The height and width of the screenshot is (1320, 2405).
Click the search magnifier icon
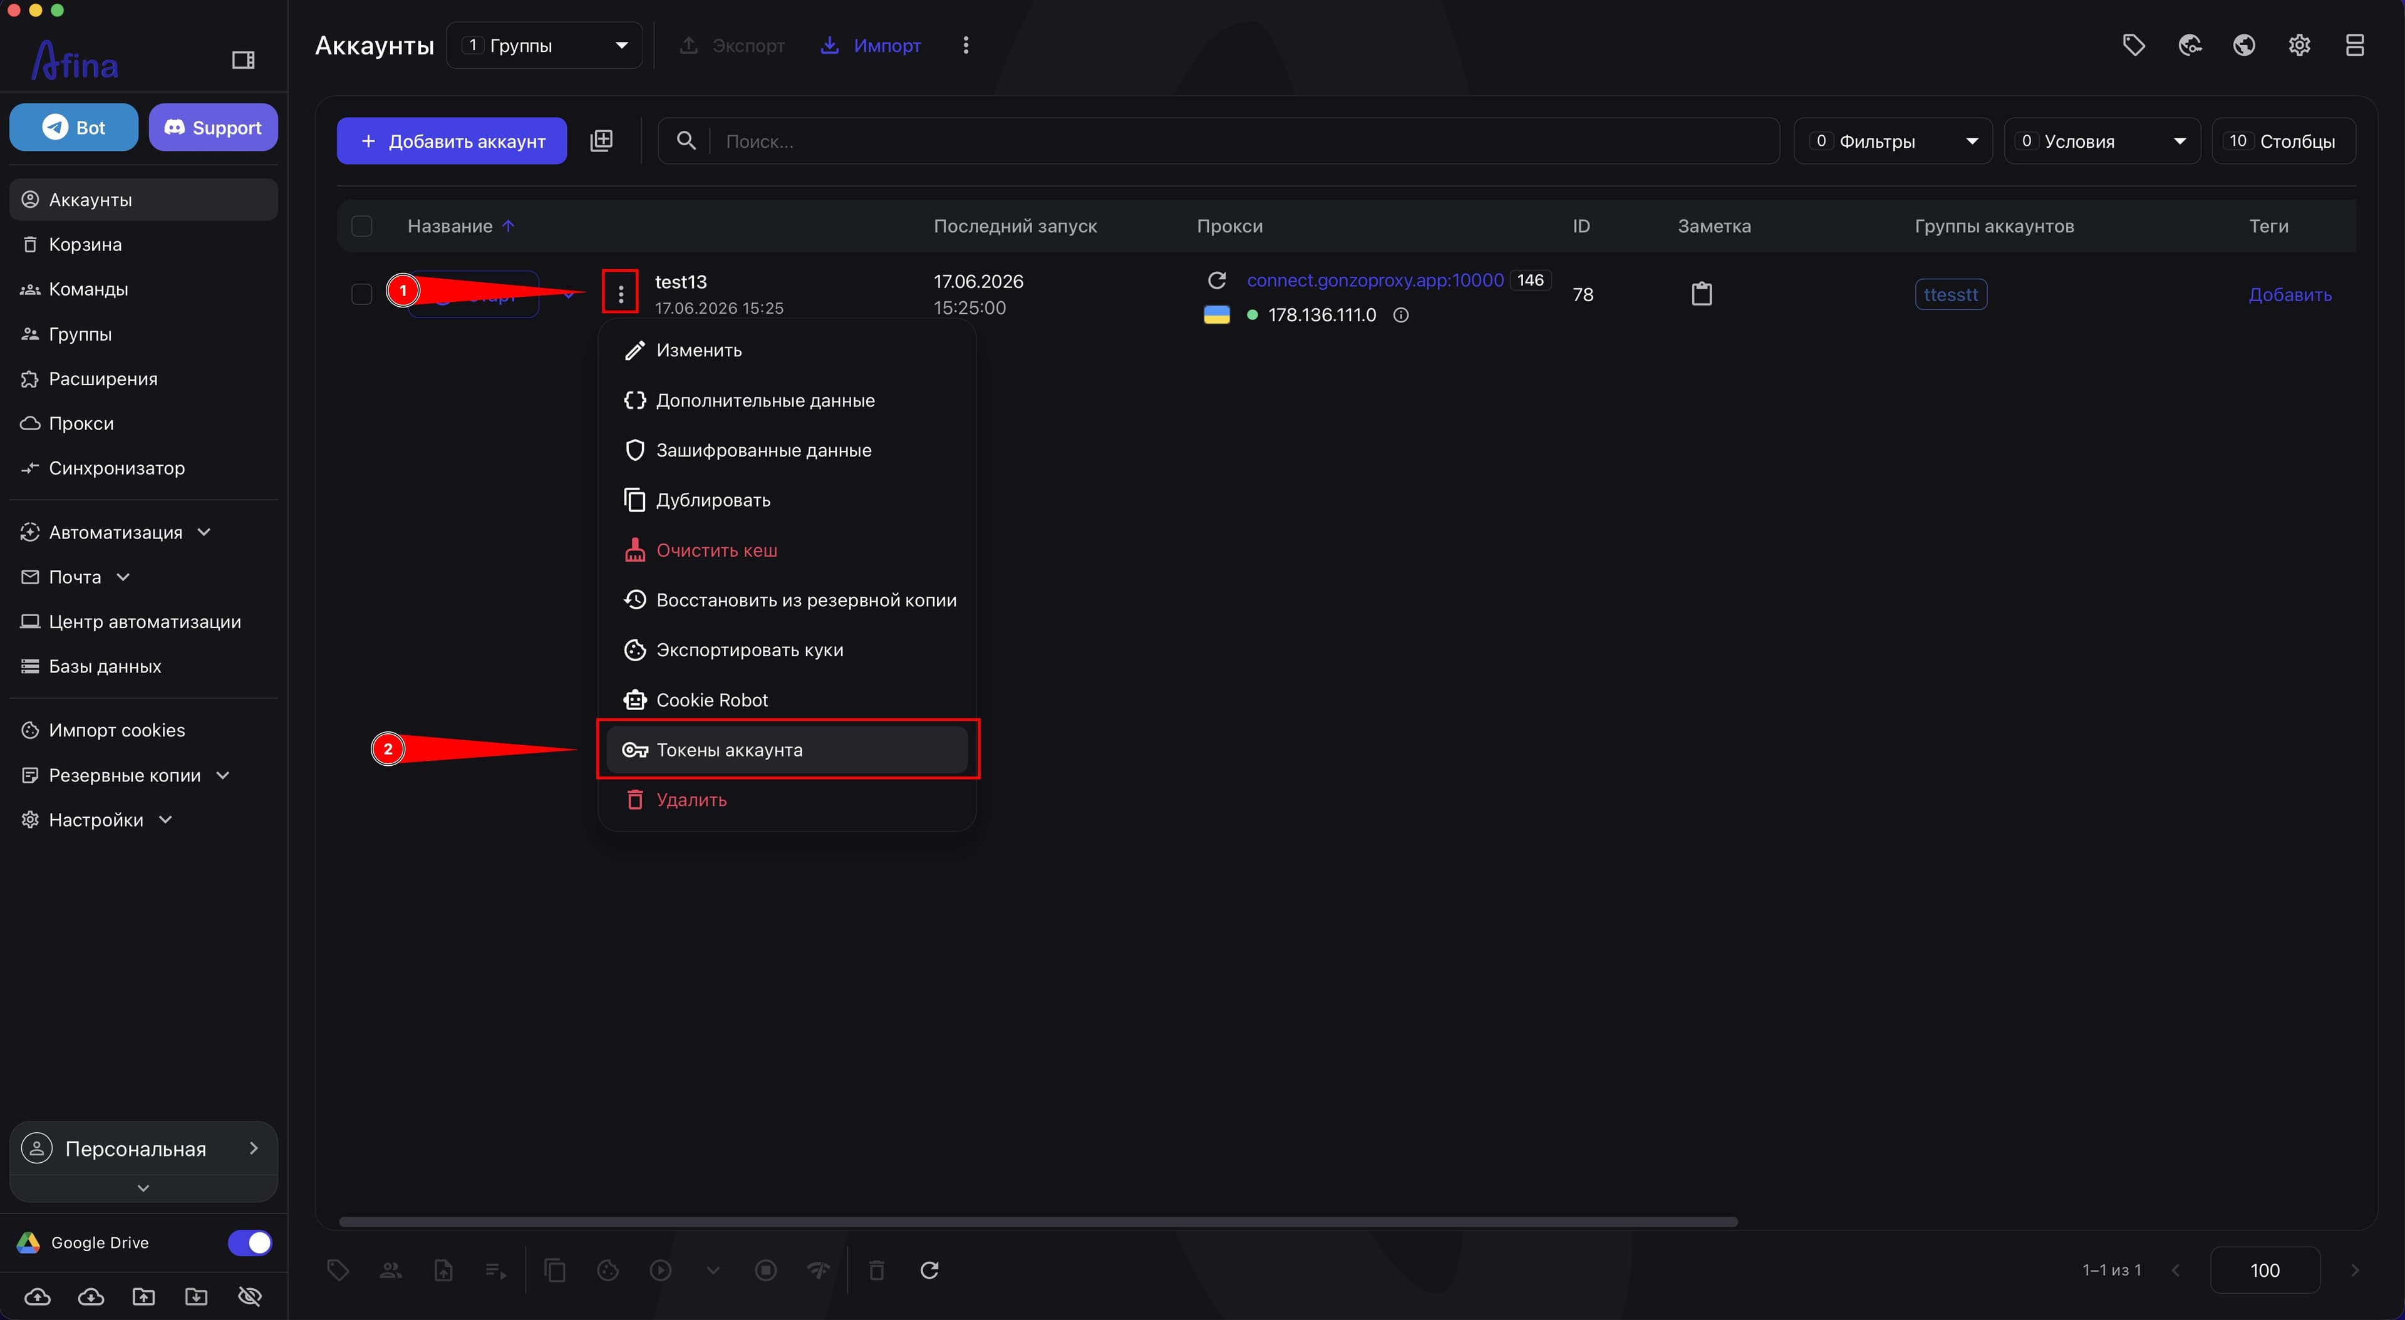click(x=685, y=141)
